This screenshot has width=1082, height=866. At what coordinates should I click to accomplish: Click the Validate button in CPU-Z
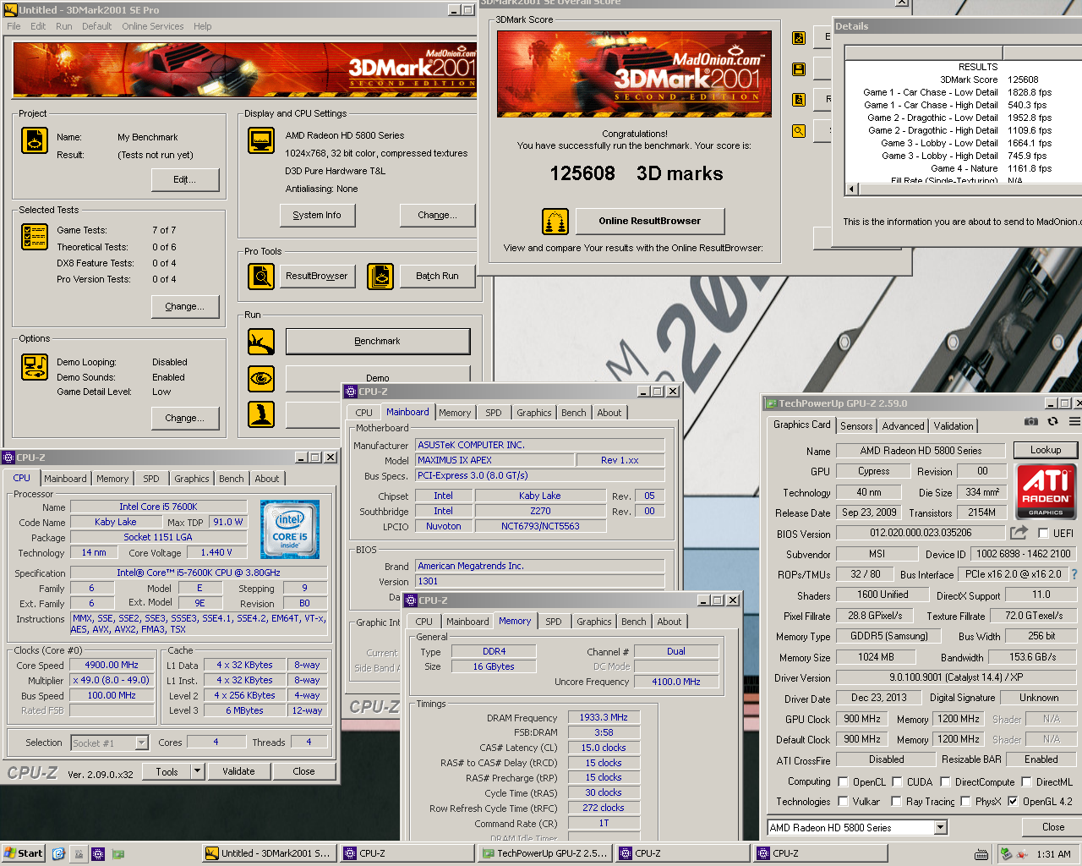click(238, 771)
